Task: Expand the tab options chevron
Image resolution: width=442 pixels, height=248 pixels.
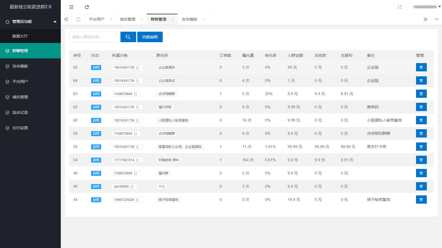Action: click(436, 19)
